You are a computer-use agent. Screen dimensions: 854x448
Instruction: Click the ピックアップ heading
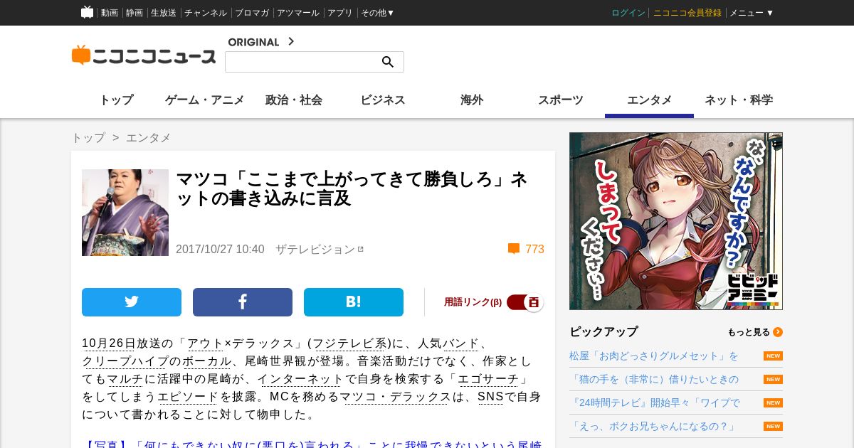603,332
